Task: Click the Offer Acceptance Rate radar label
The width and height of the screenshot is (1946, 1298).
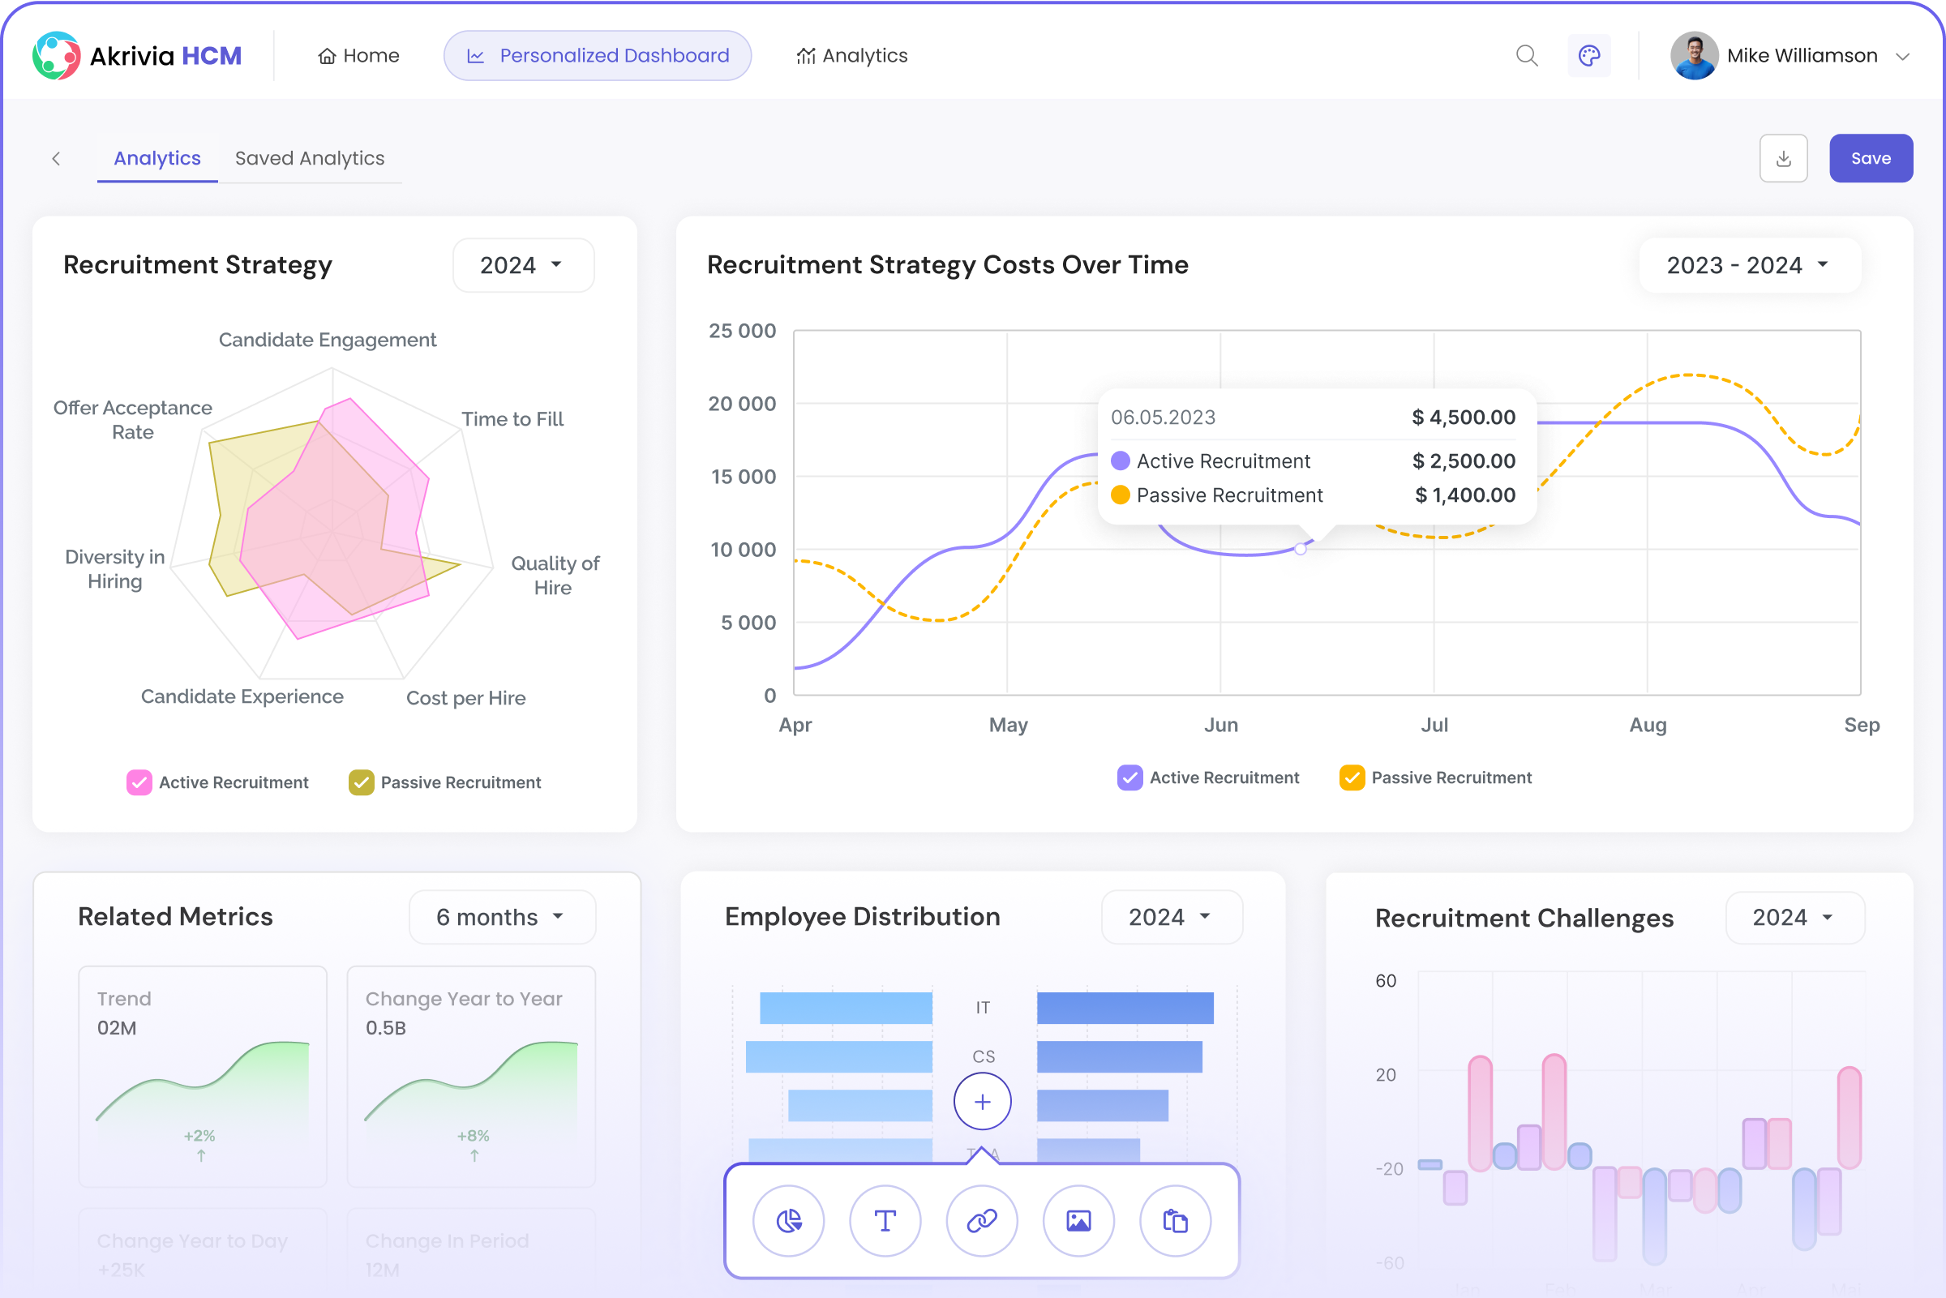Action: [x=132, y=420]
